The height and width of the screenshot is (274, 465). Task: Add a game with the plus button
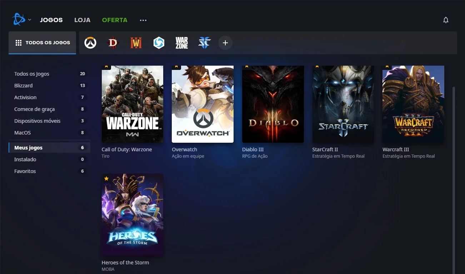tap(225, 43)
